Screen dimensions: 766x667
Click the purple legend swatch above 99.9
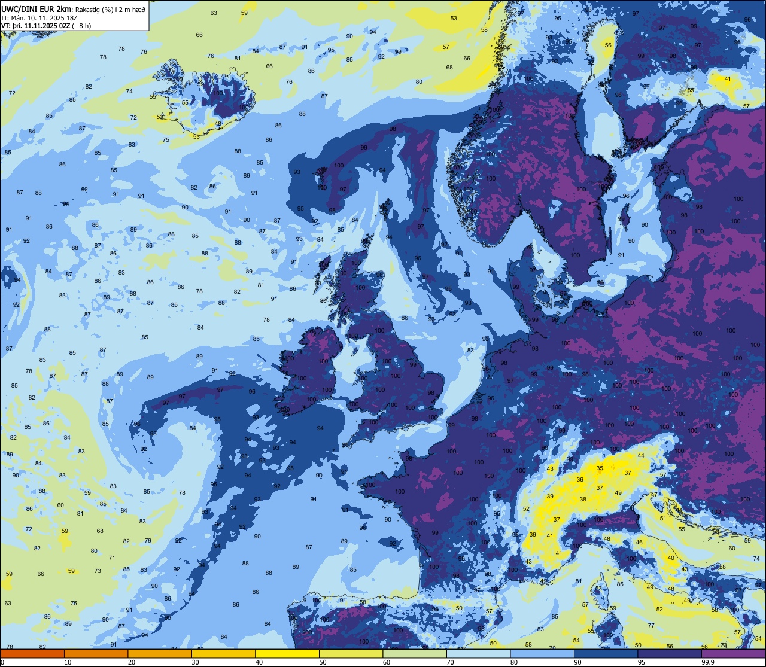[x=733, y=653]
